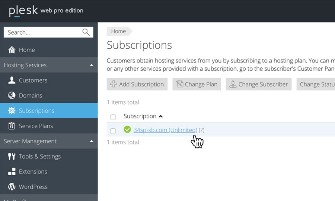The height and width of the screenshot is (201, 335).
Task: Click the Domains globe icon
Action: (x=12, y=96)
